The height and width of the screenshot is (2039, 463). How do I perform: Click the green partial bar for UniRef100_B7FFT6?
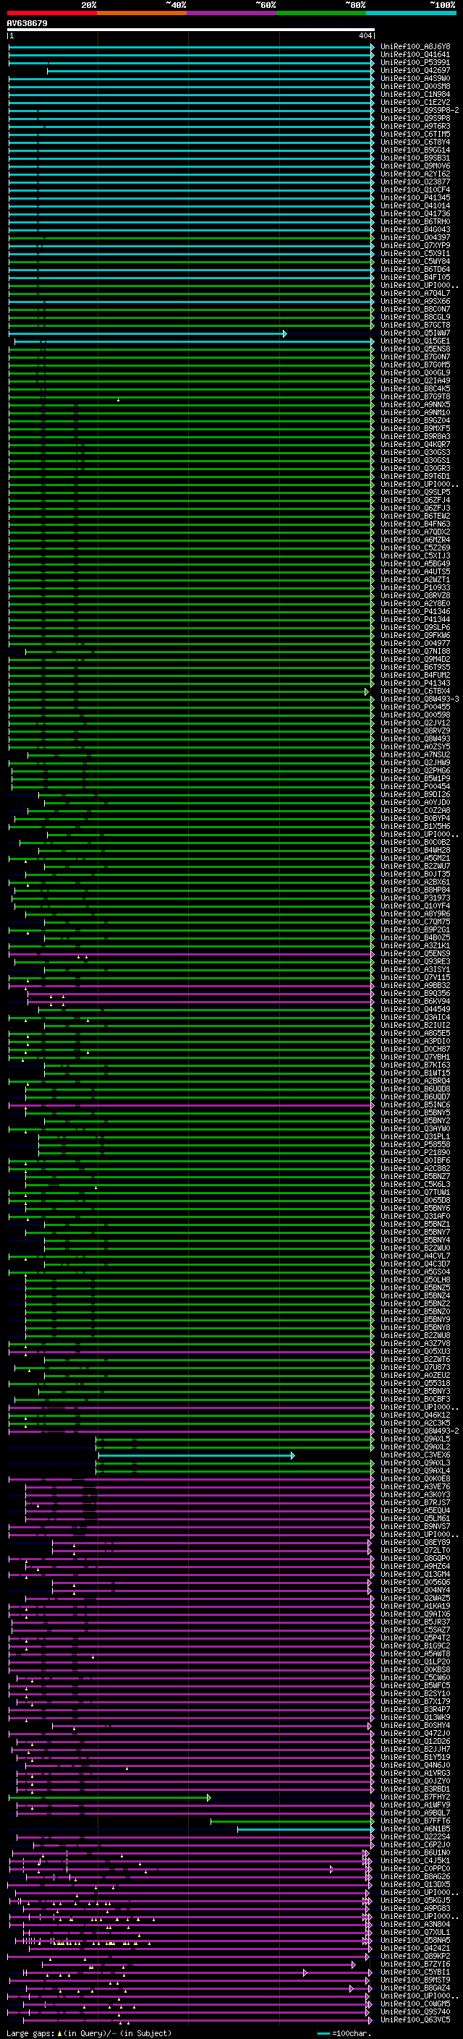coord(292,1821)
